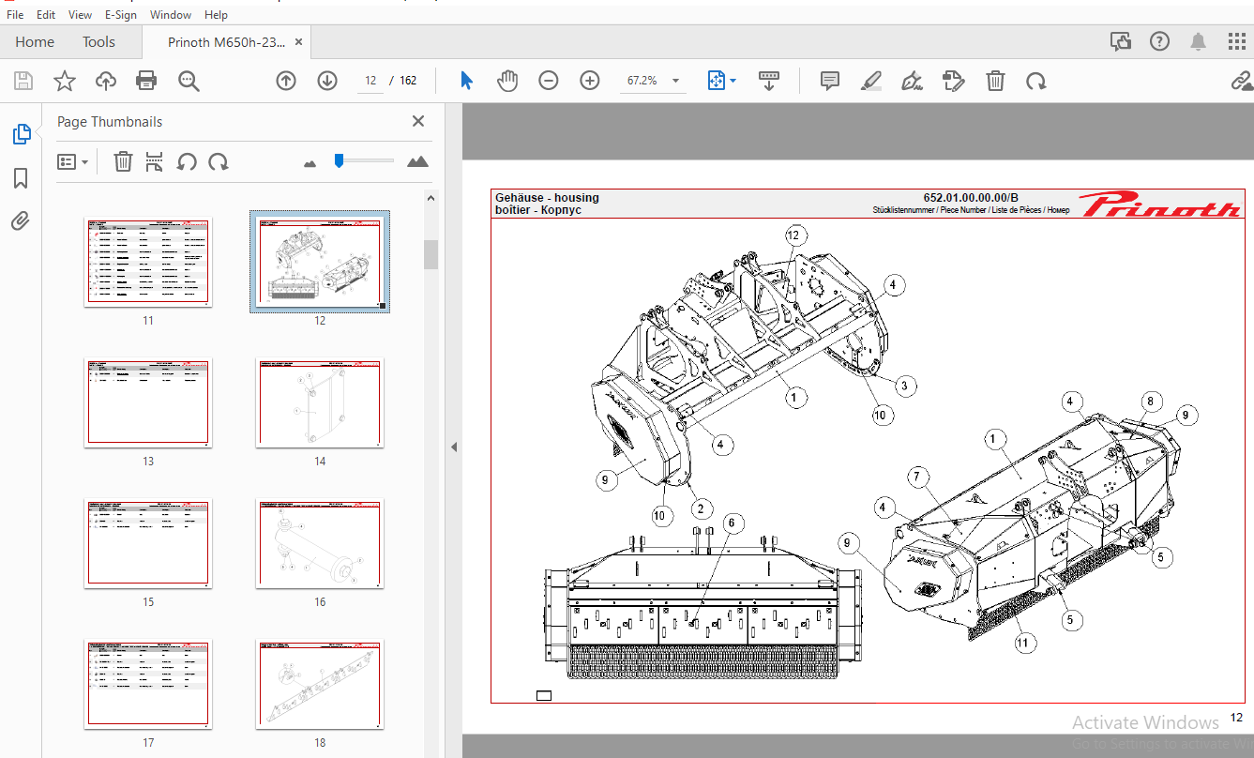The width and height of the screenshot is (1254, 758).
Task: Activate the Selection arrow tool
Action: (466, 81)
